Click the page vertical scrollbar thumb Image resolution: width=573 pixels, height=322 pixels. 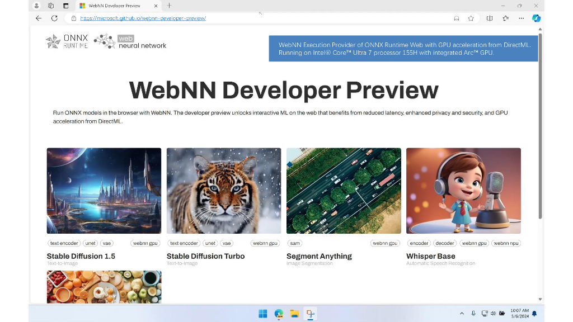click(x=540, y=126)
